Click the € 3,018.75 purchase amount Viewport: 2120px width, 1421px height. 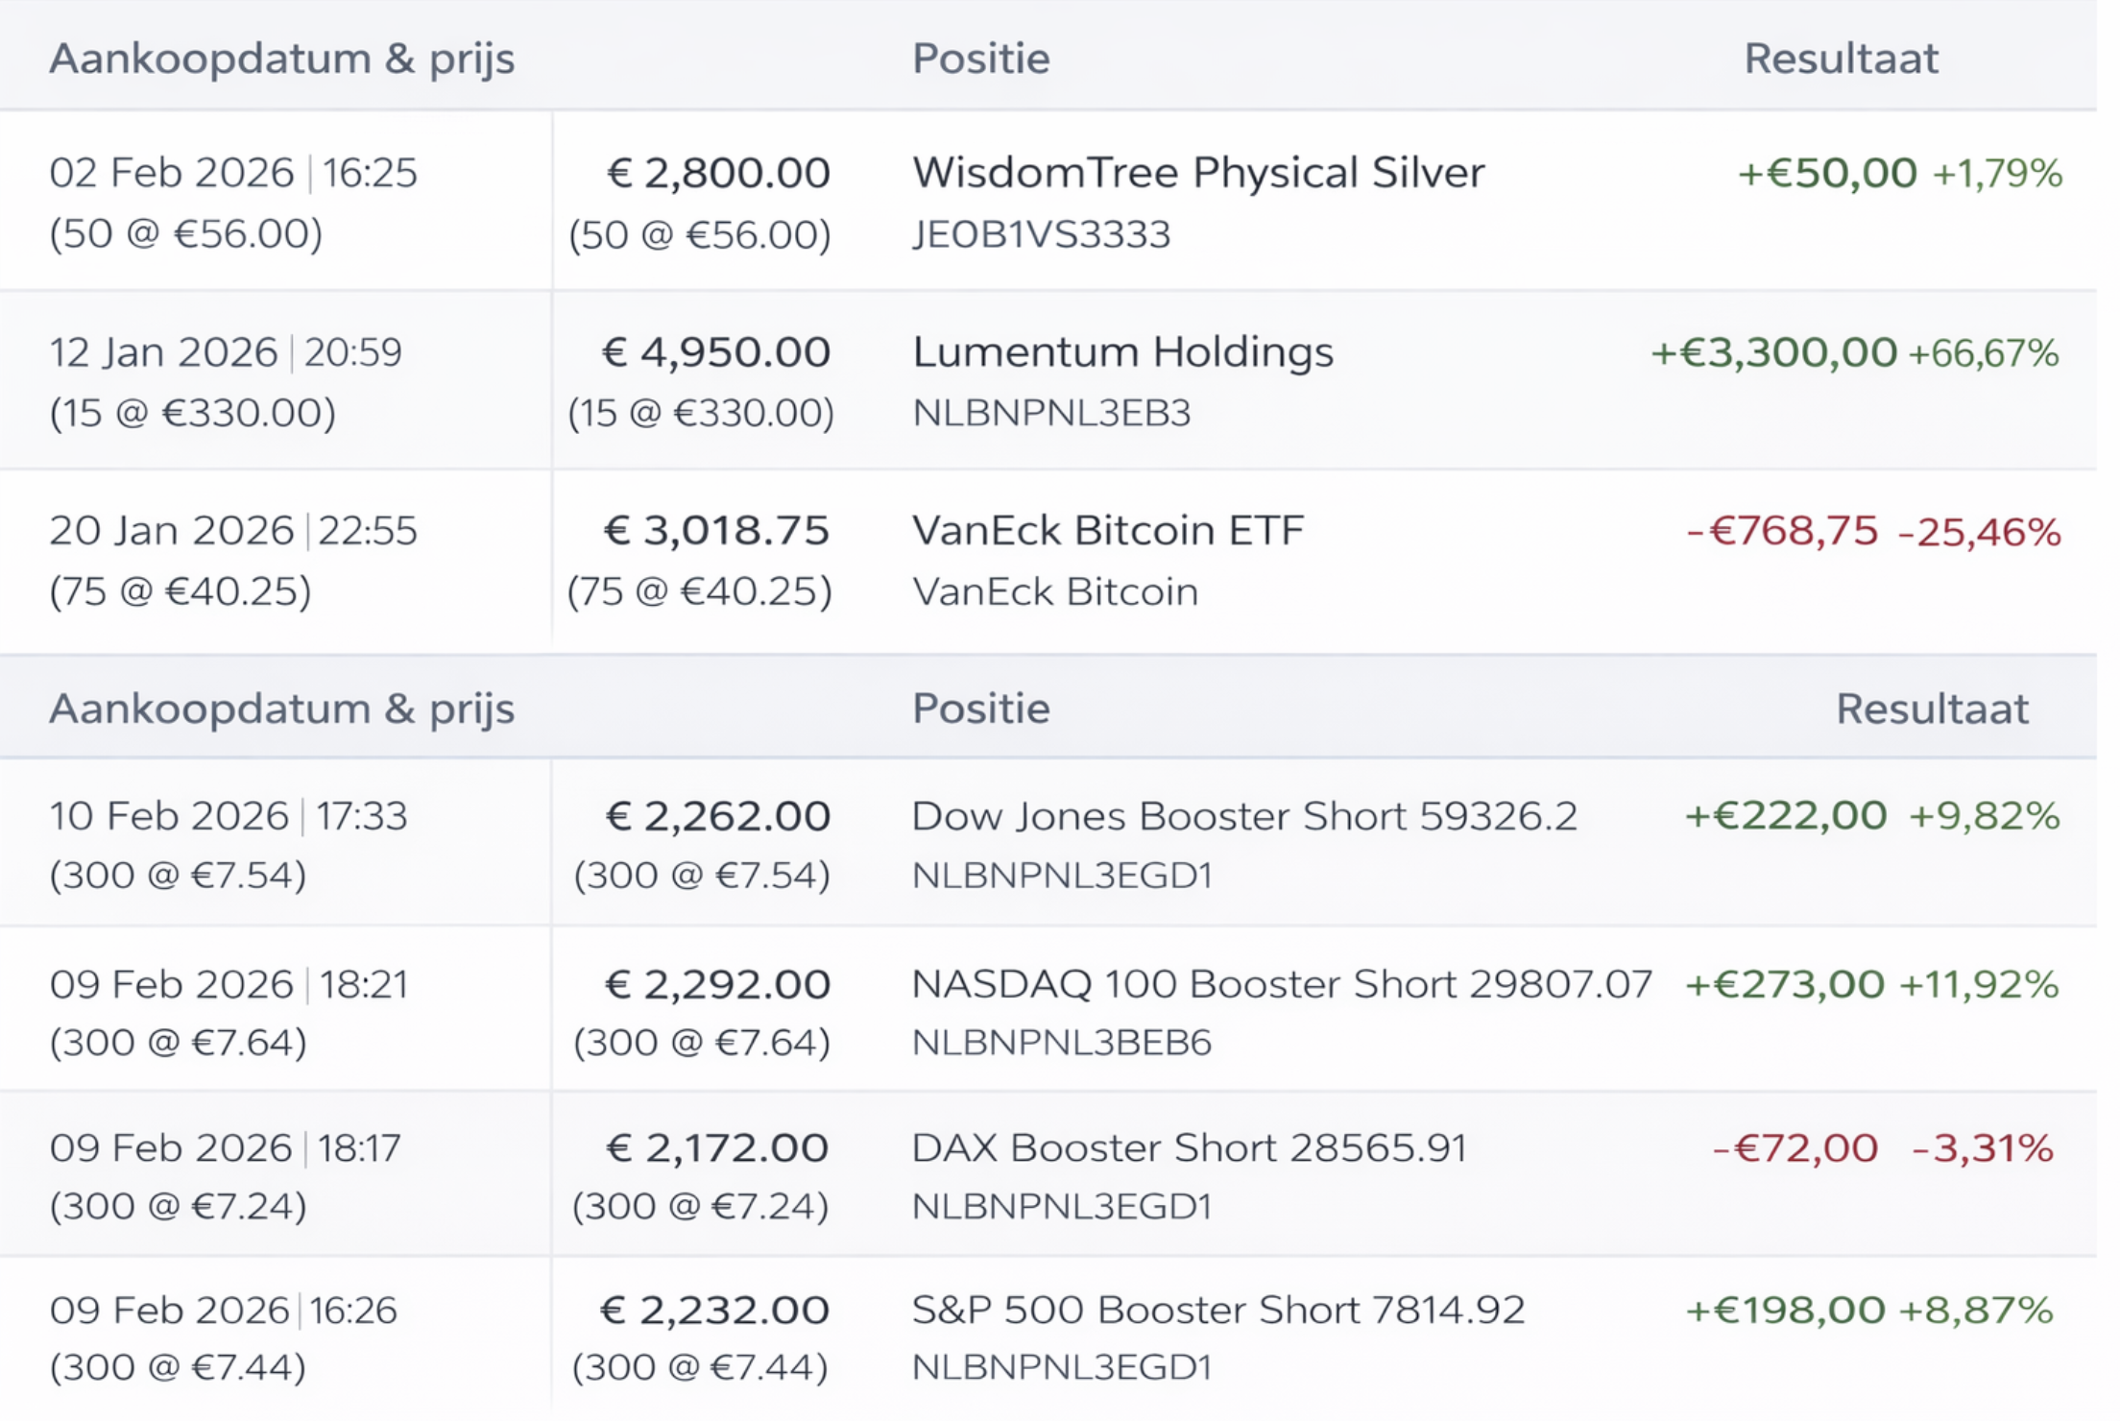click(715, 531)
